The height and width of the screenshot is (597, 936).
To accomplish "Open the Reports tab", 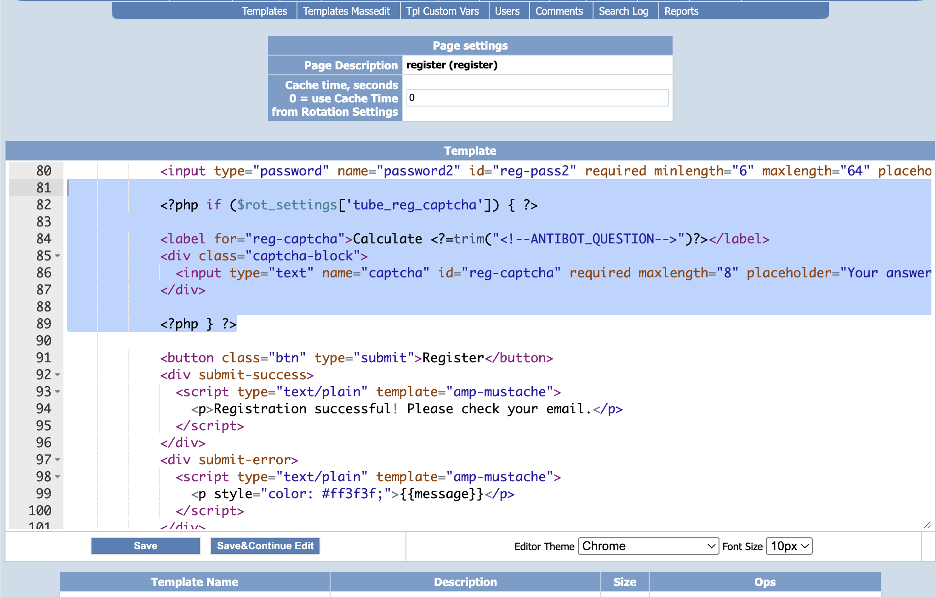I will pos(681,11).
